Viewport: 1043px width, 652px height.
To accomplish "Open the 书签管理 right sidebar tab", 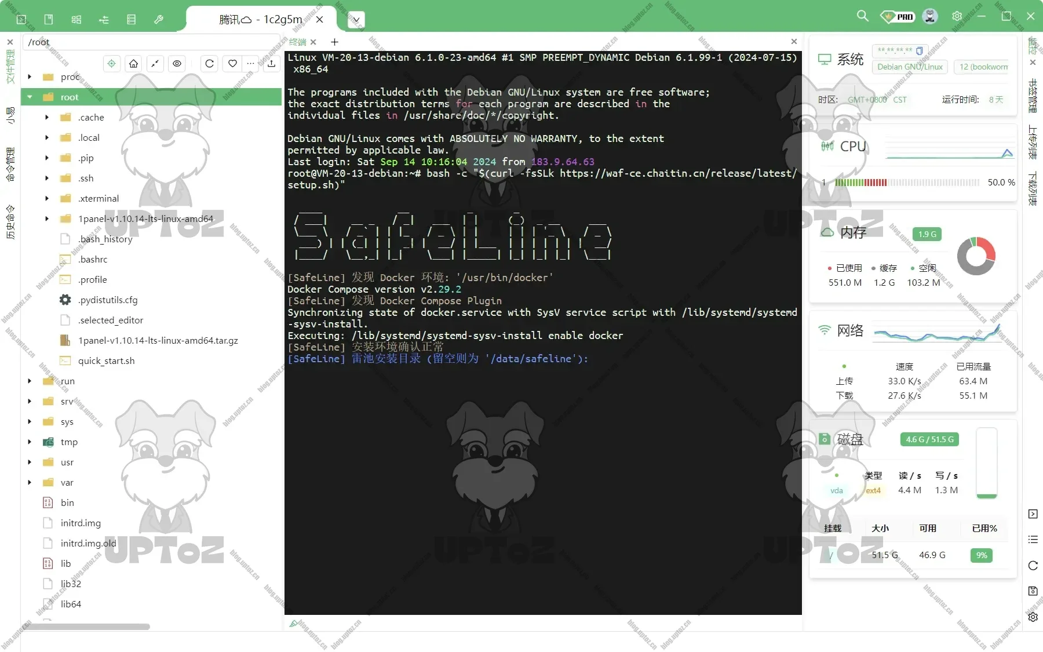I will click(1033, 96).
